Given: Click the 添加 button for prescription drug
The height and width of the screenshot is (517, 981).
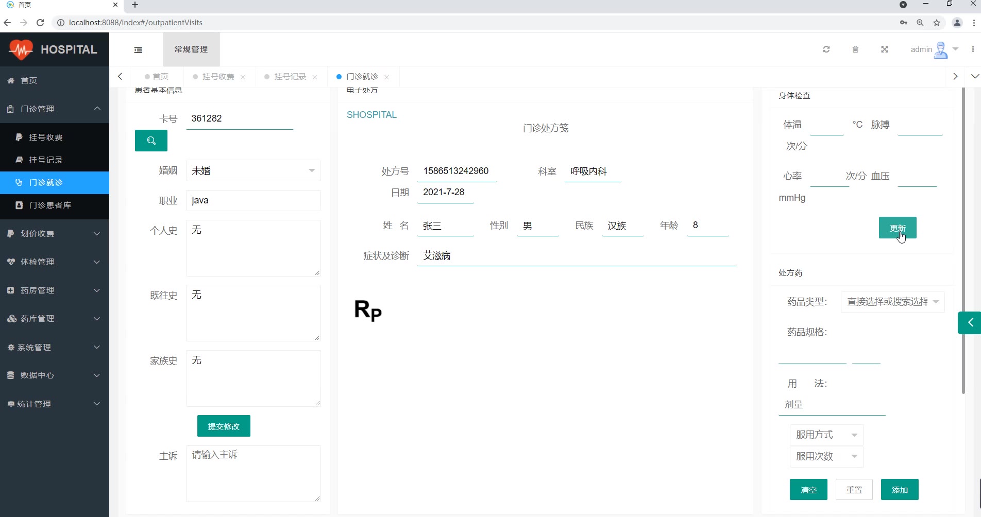Looking at the screenshot, I should point(899,490).
